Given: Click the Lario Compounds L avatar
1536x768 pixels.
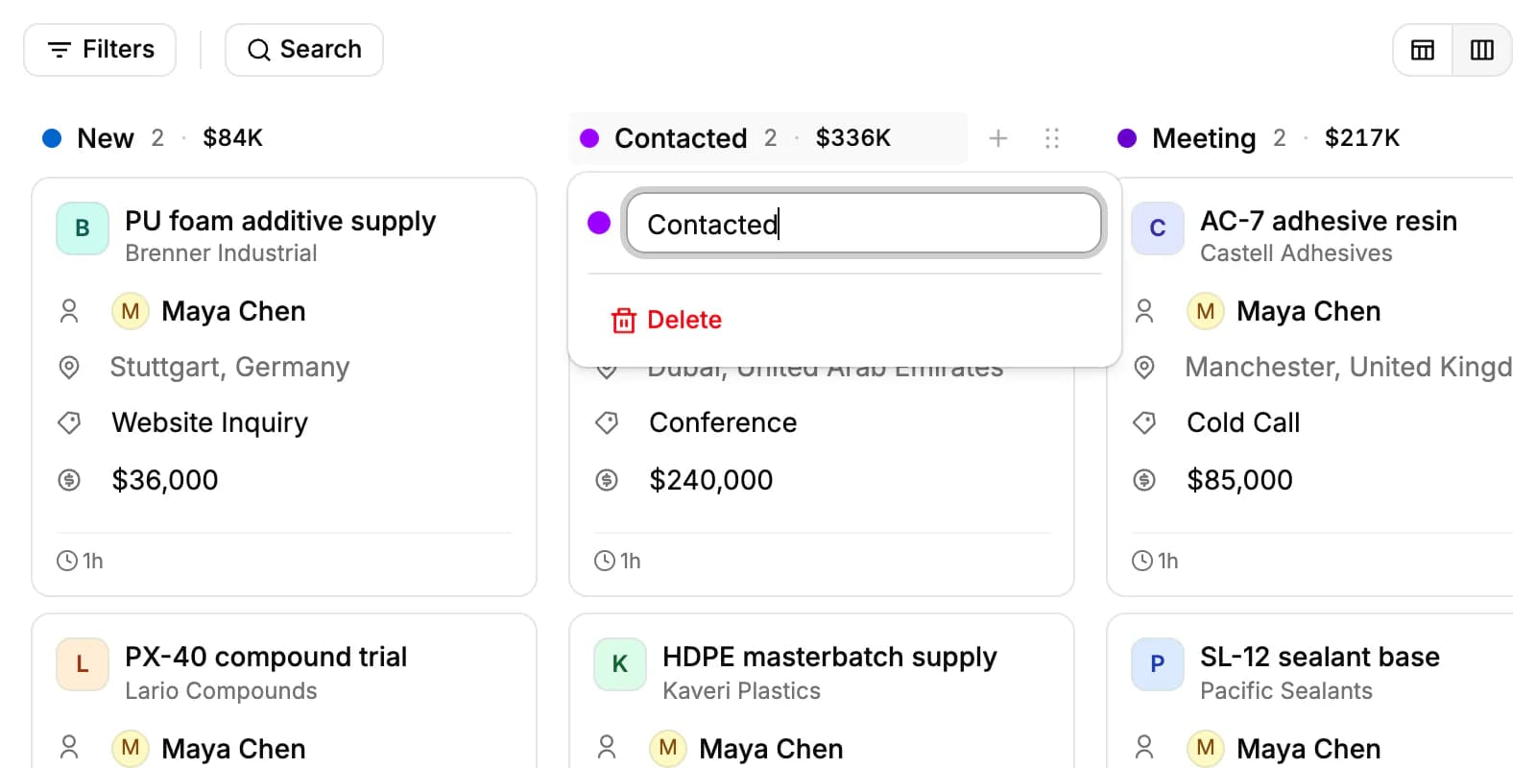Looking at the screenshot, I should tap(83, 664).
